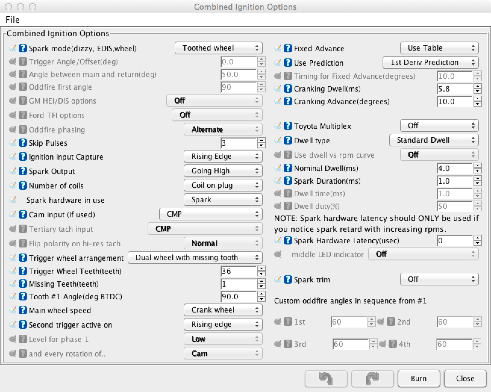This screenshot has width=491, height=392.
Task: Open the File menu
Action: [13, 20]
